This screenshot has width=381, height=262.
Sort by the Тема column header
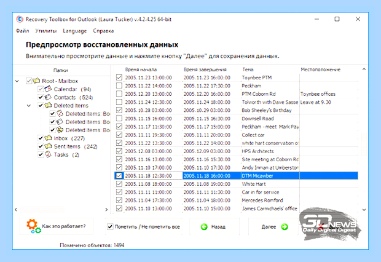pos(248,69)
